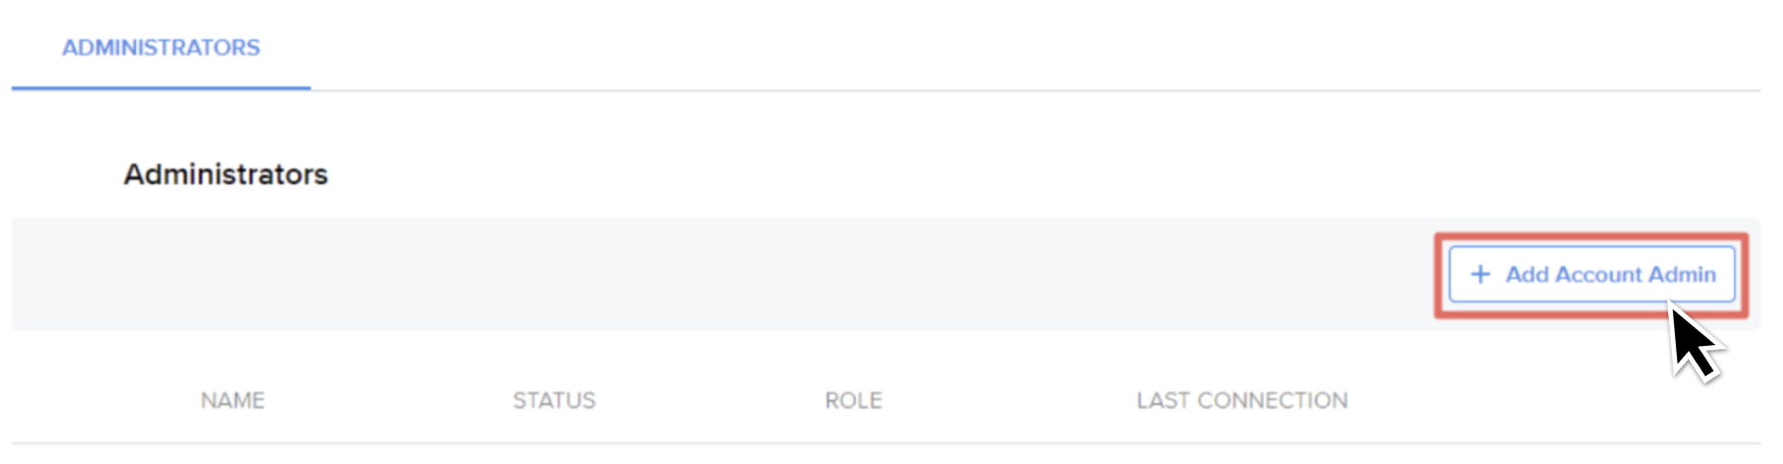Click the LAST CONNECTION header label

click(x=1242, y=401)
